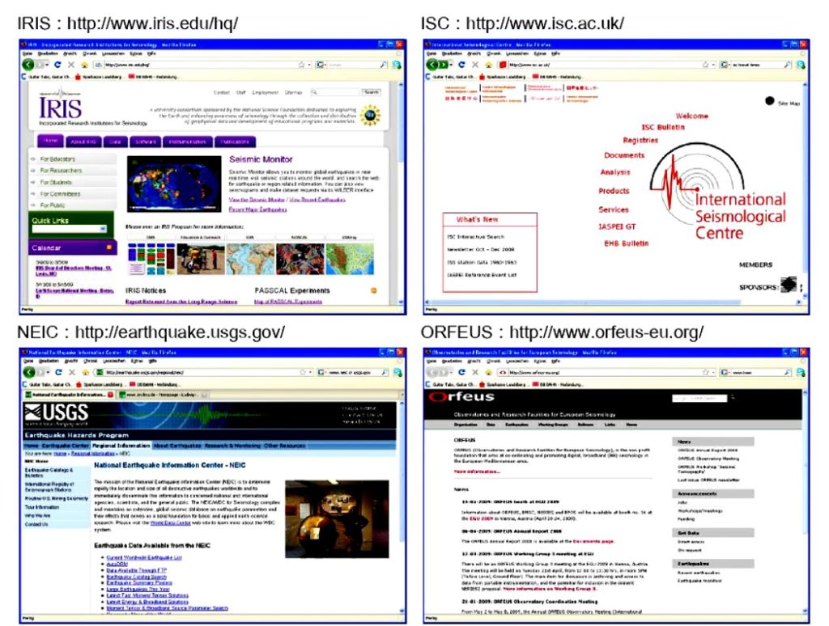This screenshot has width=829, height=626.
Task: Click Reload in the IRIS browser window
Action: pos(57,65)
